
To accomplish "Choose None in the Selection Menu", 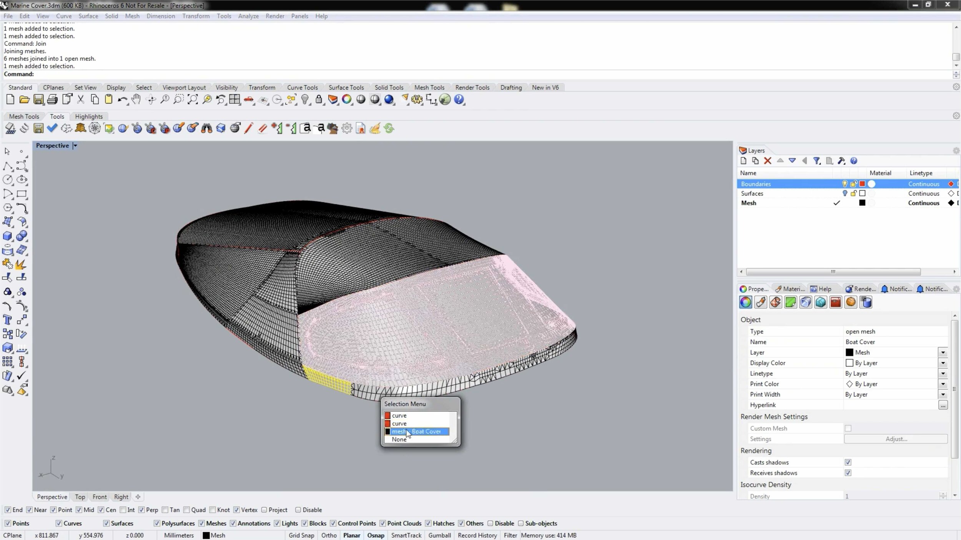I will [399, 439].
